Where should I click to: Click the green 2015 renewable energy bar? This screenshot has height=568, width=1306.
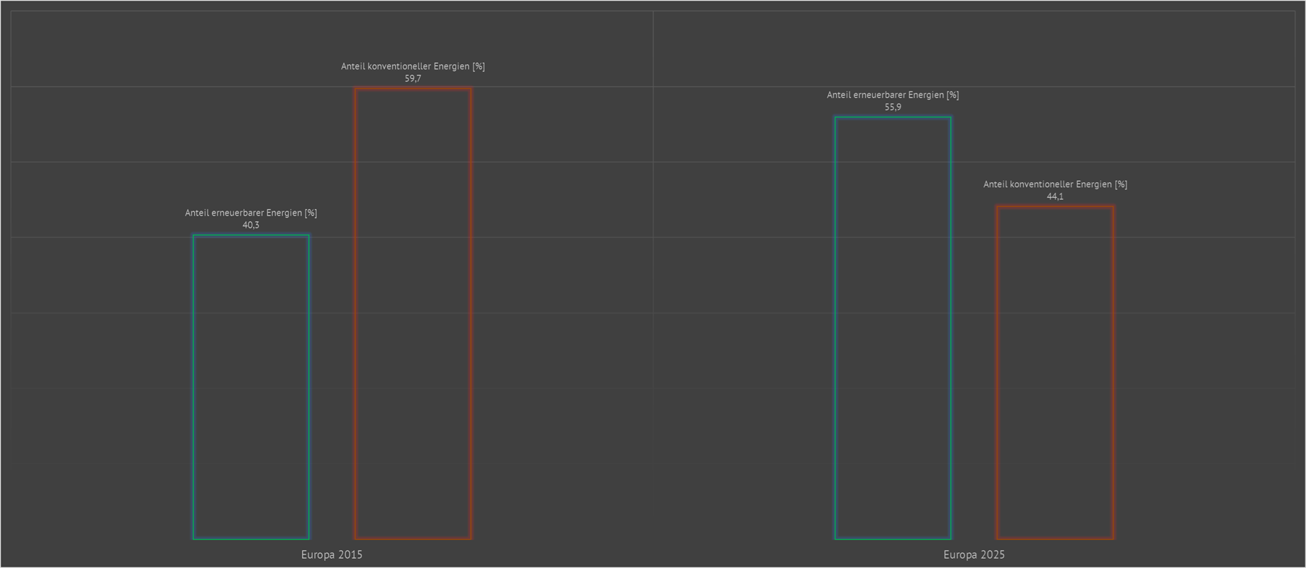tap(251, 387)
